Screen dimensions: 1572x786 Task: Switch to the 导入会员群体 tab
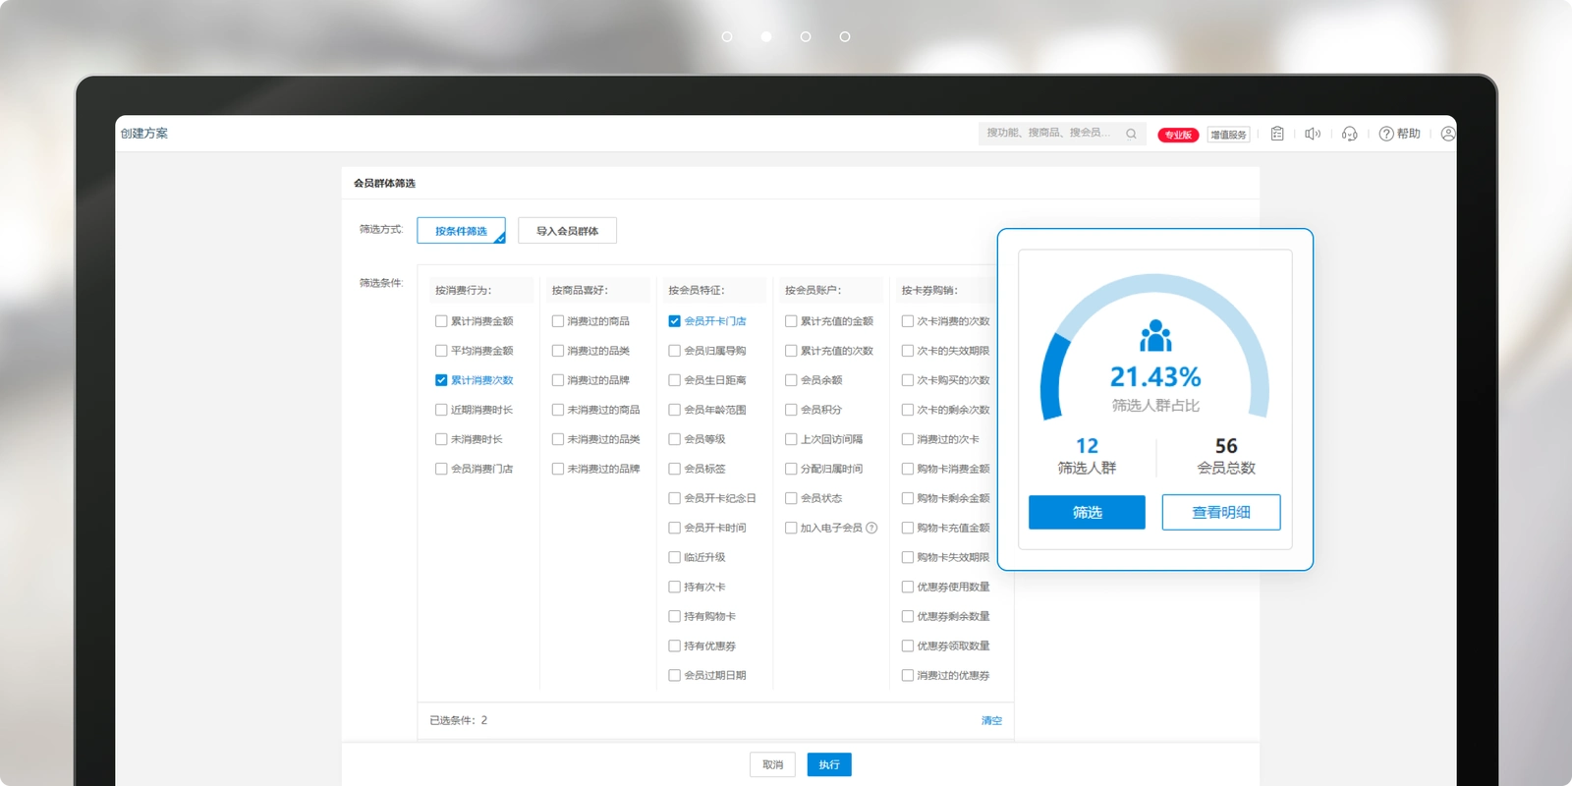point(567,231)
